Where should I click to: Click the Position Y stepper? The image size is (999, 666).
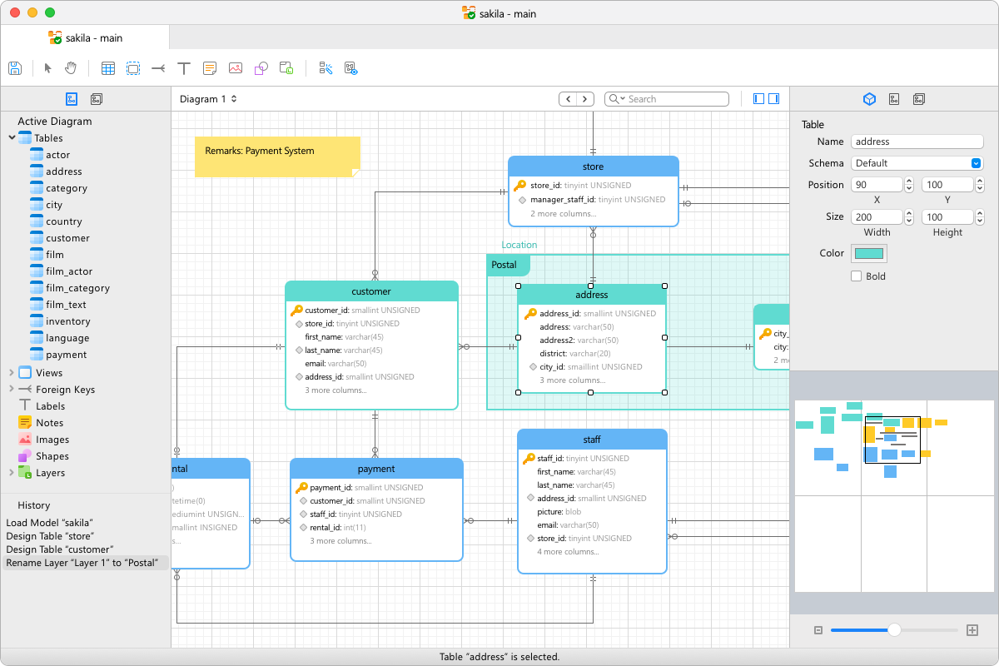[x=980, y=185]
